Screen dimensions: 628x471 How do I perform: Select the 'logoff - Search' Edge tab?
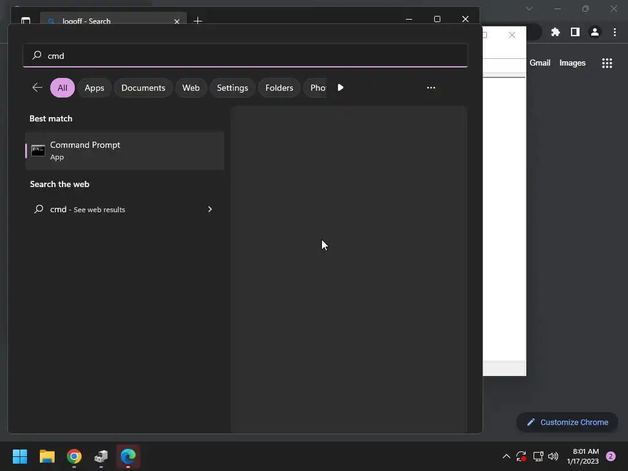(113, 19)
